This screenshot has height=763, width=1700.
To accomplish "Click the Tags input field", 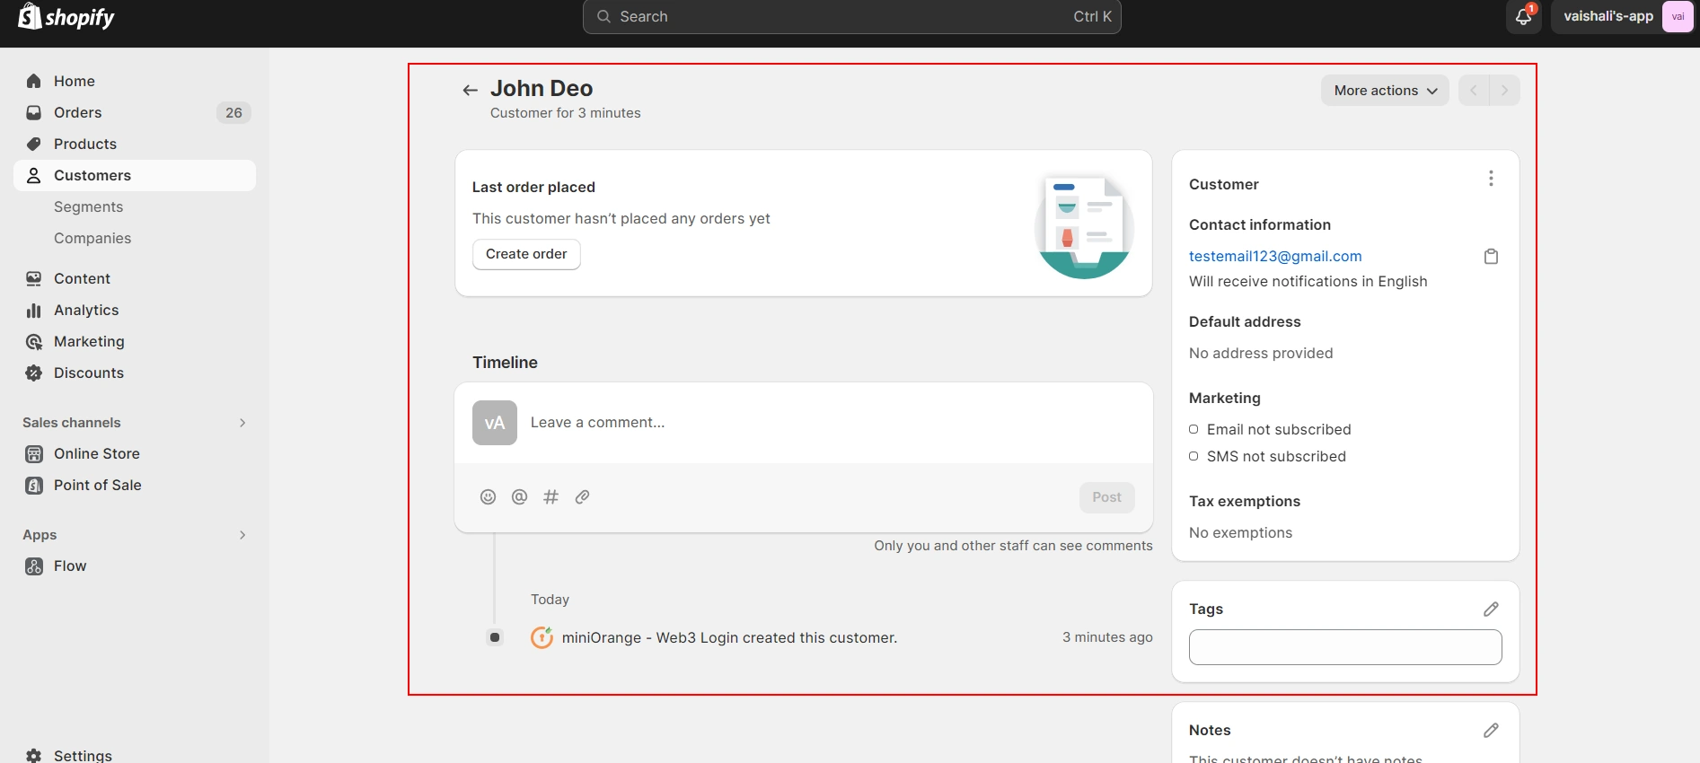I will 1345,647.
